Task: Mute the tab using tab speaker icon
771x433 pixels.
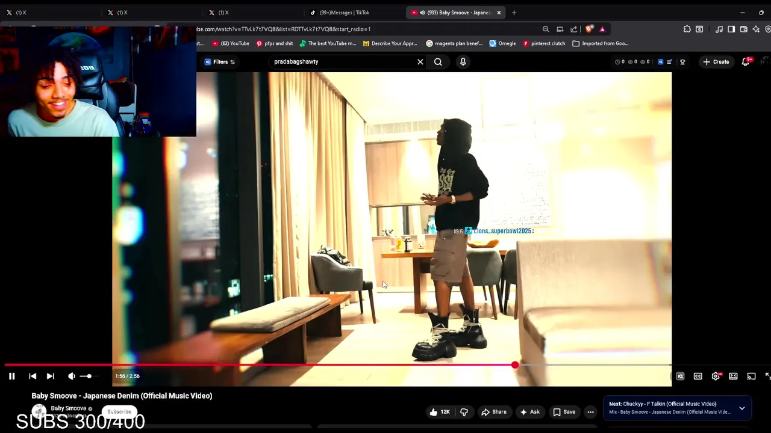Action: coord(422,13)
